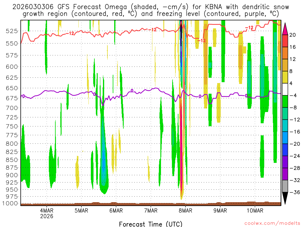
Task: Click the red -12 contour label before 5MAR
Action: [x=70, y=33]
